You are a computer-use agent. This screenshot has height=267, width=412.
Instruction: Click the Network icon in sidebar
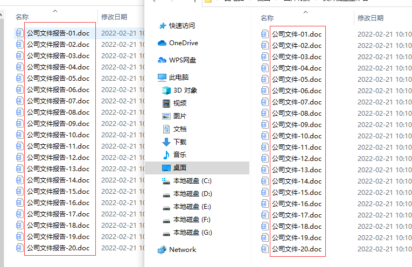(x=162, y=250)
